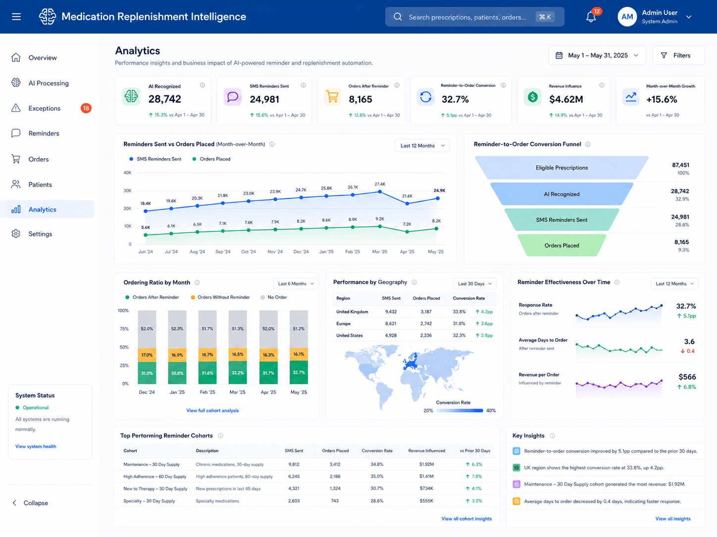This screenshot has width=717, height=537.
Task: Open Last 6 Months dropdown
Action: point(295,284)
